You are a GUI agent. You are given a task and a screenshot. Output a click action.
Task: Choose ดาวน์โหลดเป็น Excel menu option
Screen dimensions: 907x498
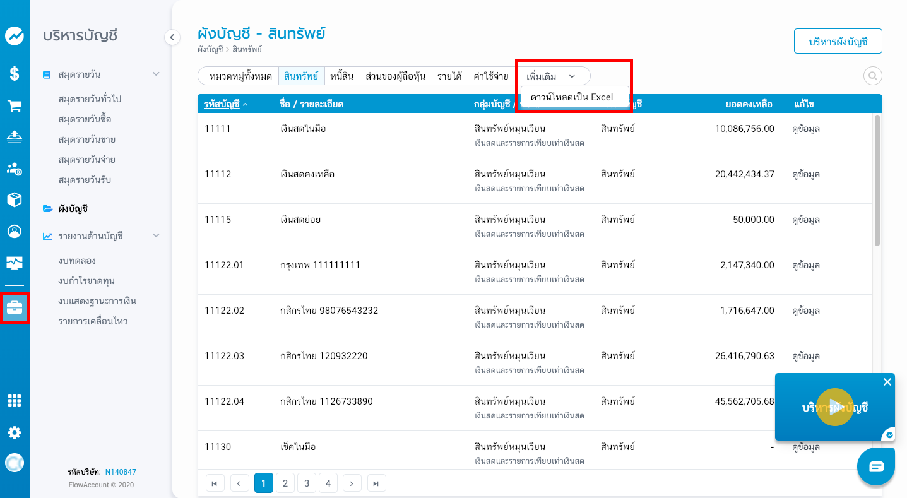click(x=572, y=97)
